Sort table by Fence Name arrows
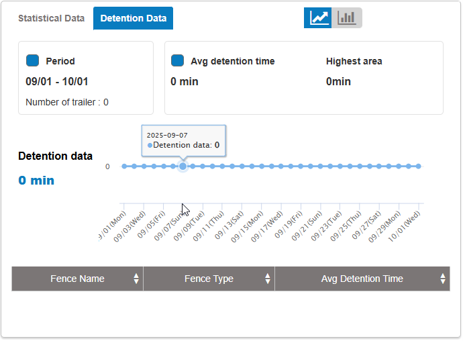This screenshot has height=341, width=463. click(136, 279)
